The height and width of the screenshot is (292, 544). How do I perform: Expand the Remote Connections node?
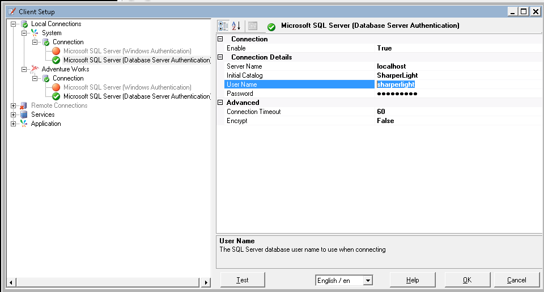[x=13, y=105]
